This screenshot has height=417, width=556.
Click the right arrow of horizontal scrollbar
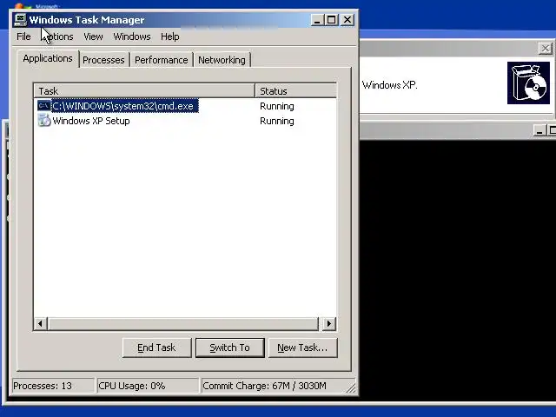click(x=328, y=323)
